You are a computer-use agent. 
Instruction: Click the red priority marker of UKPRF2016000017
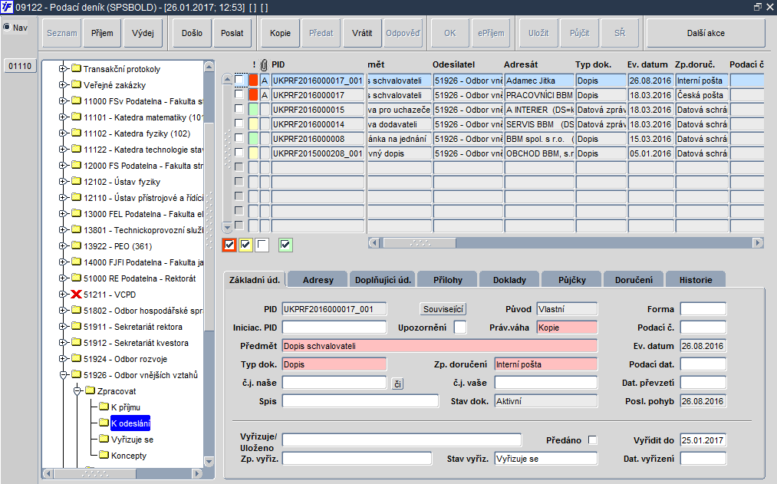253,95
